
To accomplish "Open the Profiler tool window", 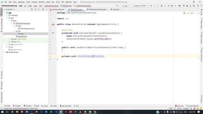I will (54, 106).
